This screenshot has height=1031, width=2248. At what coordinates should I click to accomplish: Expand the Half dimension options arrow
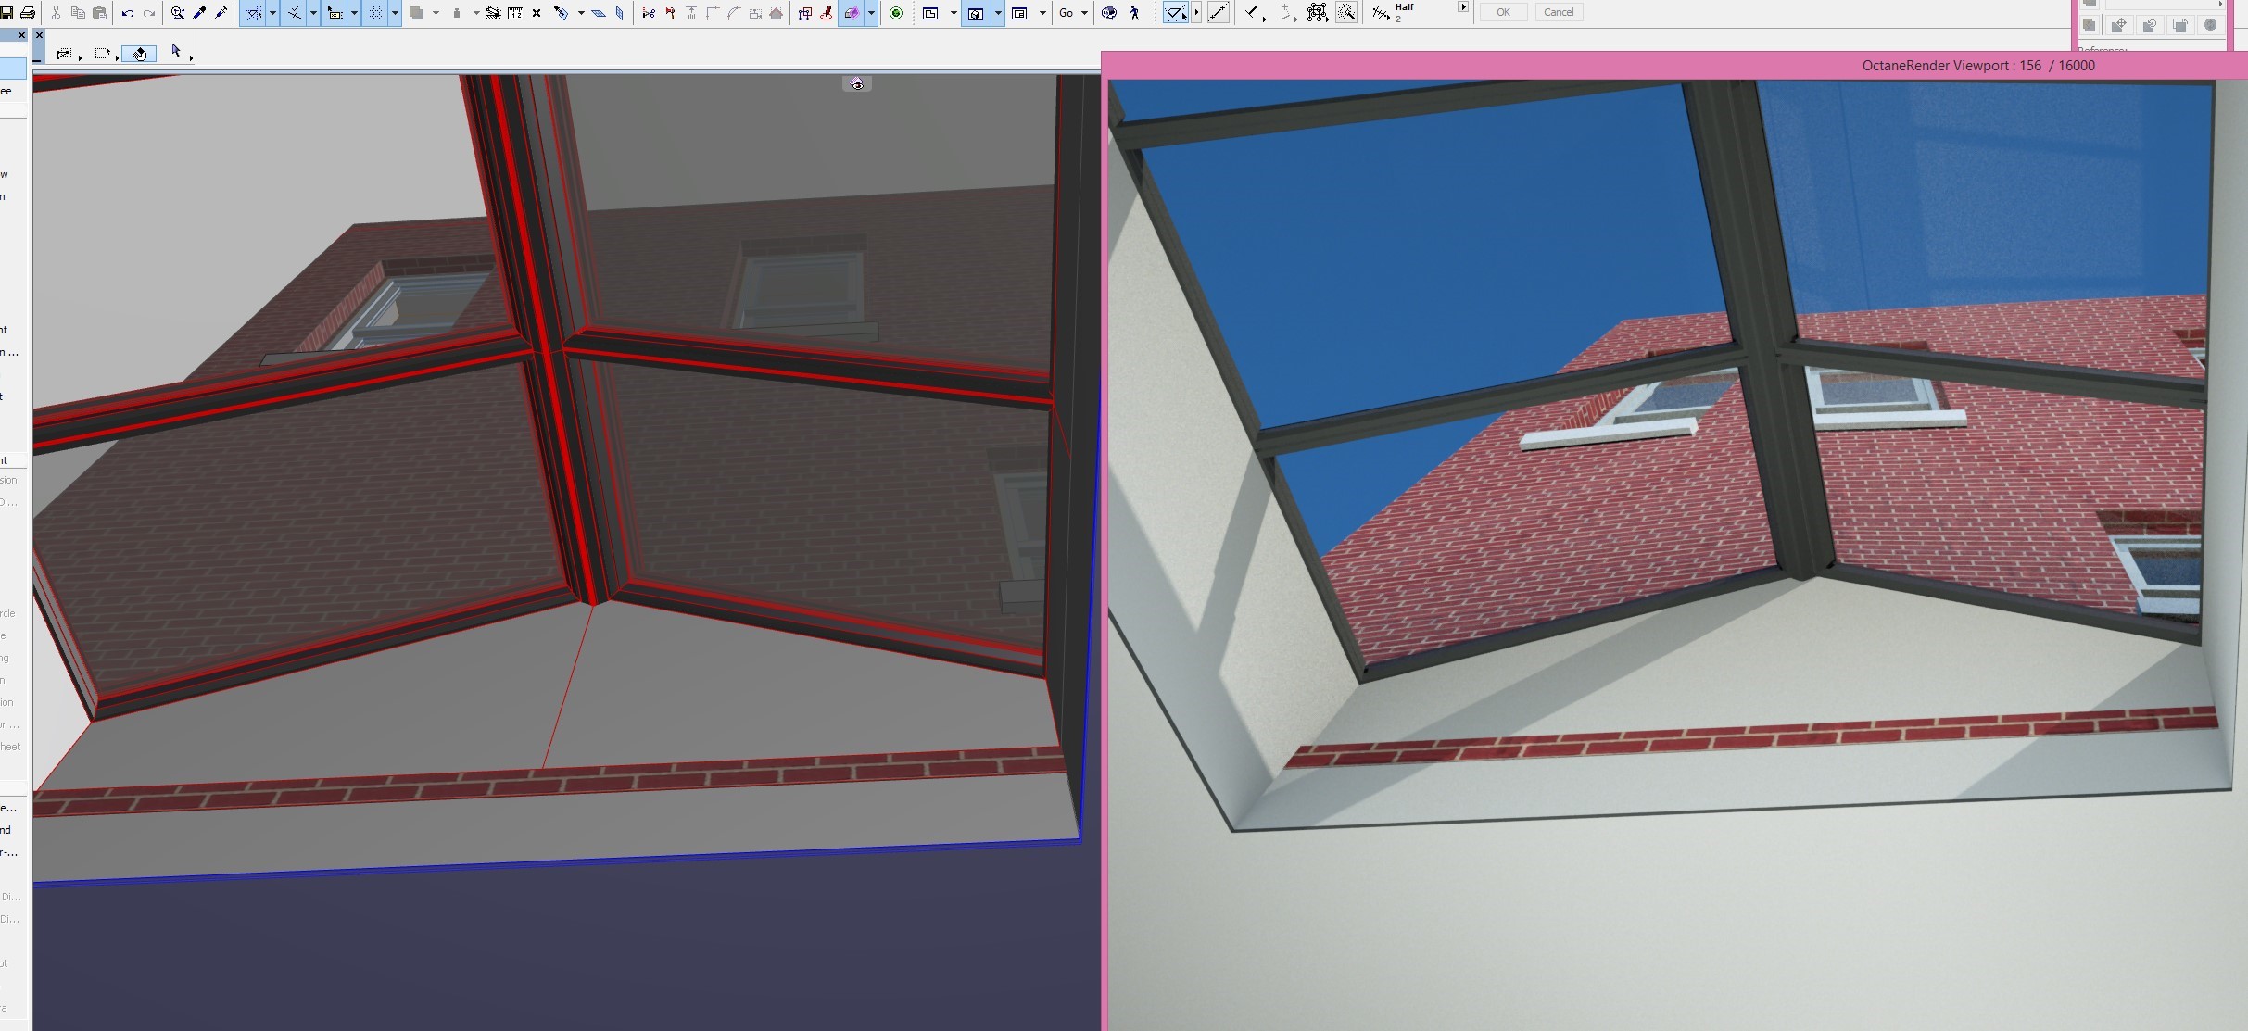pos(1463,7)
